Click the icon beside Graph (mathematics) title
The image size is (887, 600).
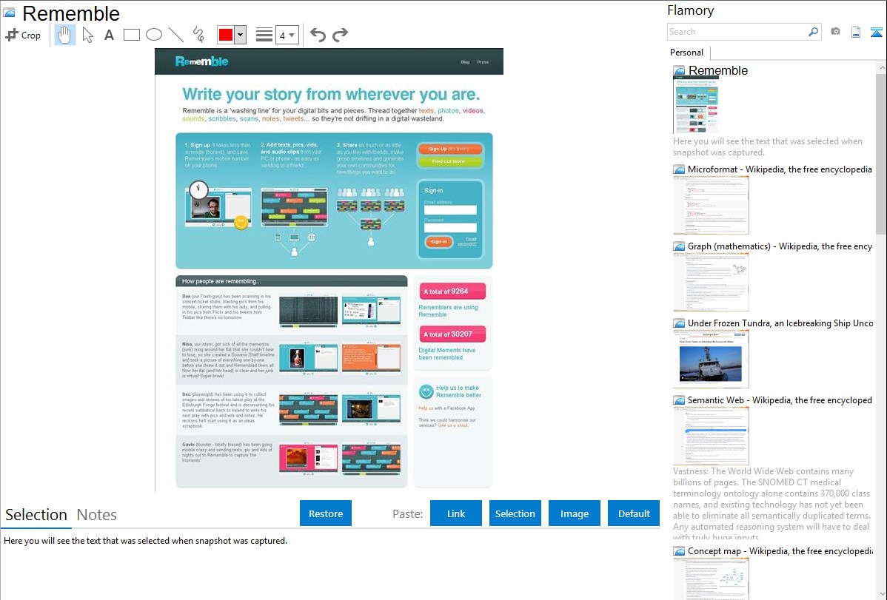(x=679, y=246)
